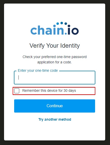Click the dark navy "io" part of logo

pyautogui.click(x=73, y=30)
